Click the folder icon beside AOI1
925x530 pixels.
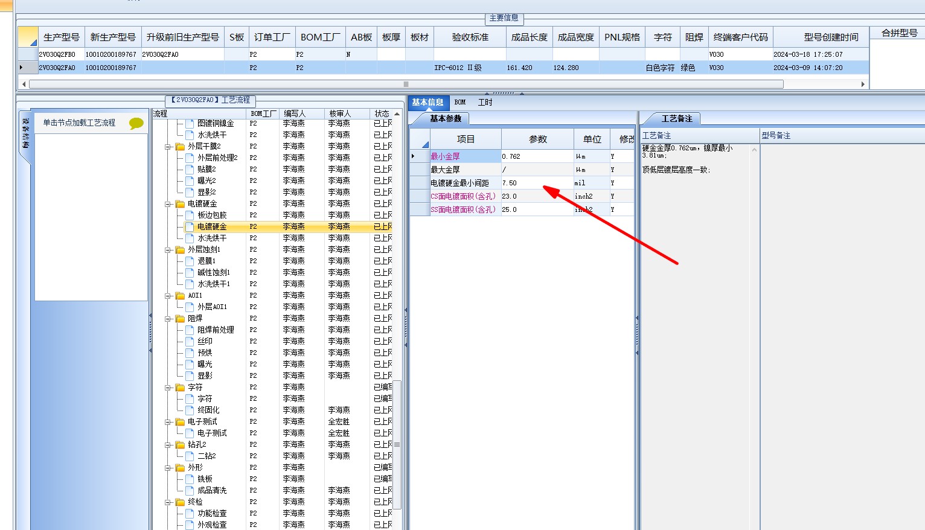pos(180,296)
